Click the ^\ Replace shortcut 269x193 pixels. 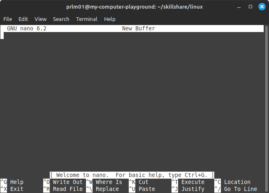pos(102,189)
